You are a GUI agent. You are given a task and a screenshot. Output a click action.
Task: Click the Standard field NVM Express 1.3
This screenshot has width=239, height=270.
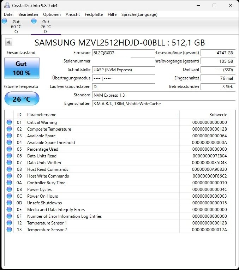pos(164,95)
